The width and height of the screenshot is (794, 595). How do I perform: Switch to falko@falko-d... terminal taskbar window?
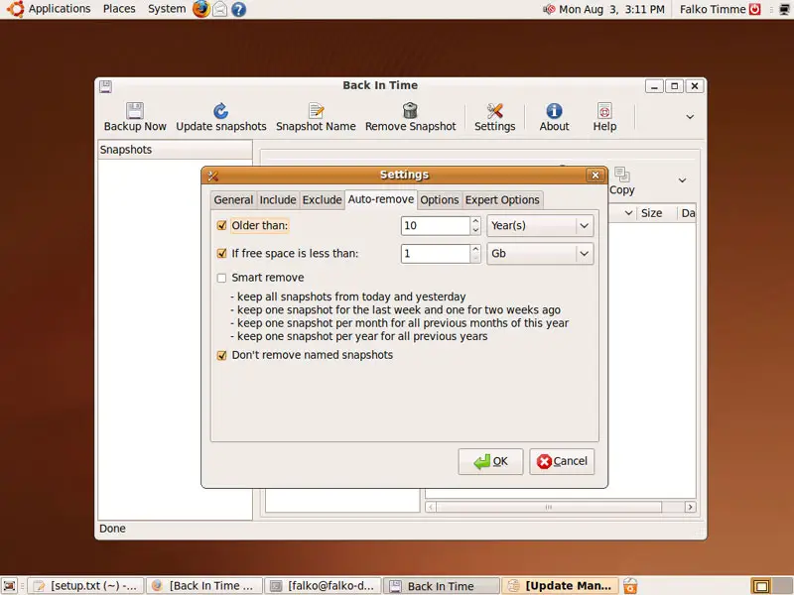pos(324,586)
